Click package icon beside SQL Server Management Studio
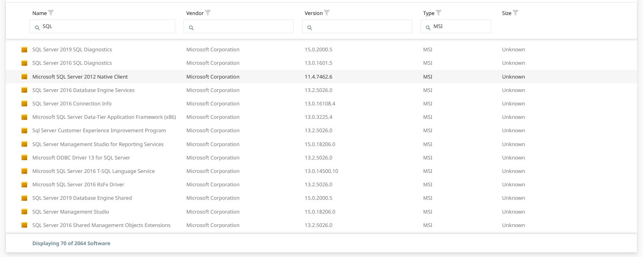The height and width of the screenshot is (257, 643). 24,212
